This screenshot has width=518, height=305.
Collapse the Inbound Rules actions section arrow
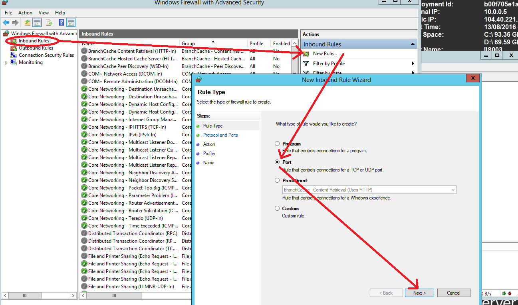tap(413, 44)
